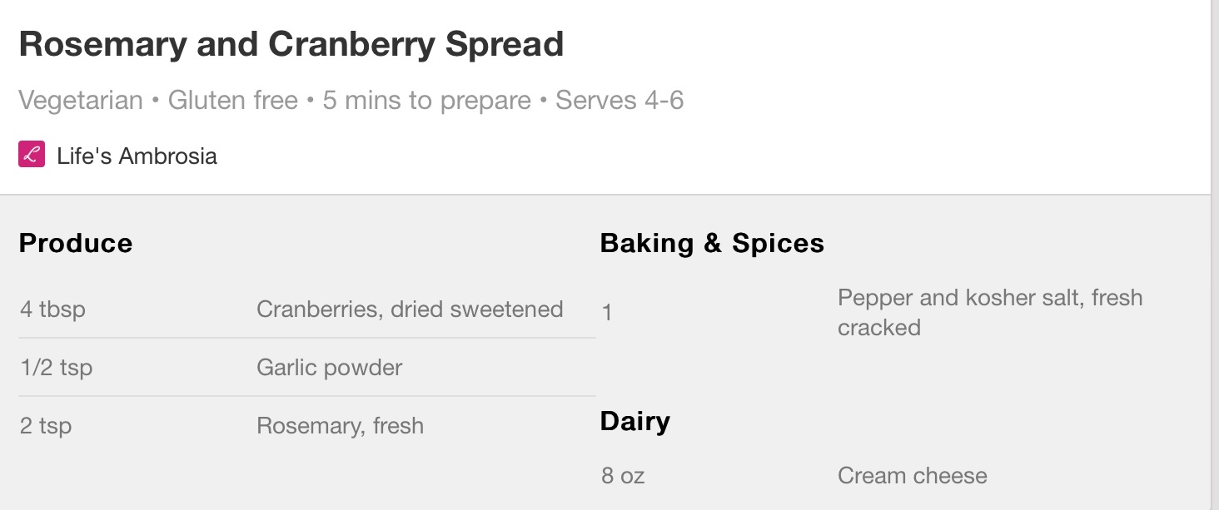The image size is (1219, 510).
Task: Click the Dairy section heading
Action: (x=635, y=421)
